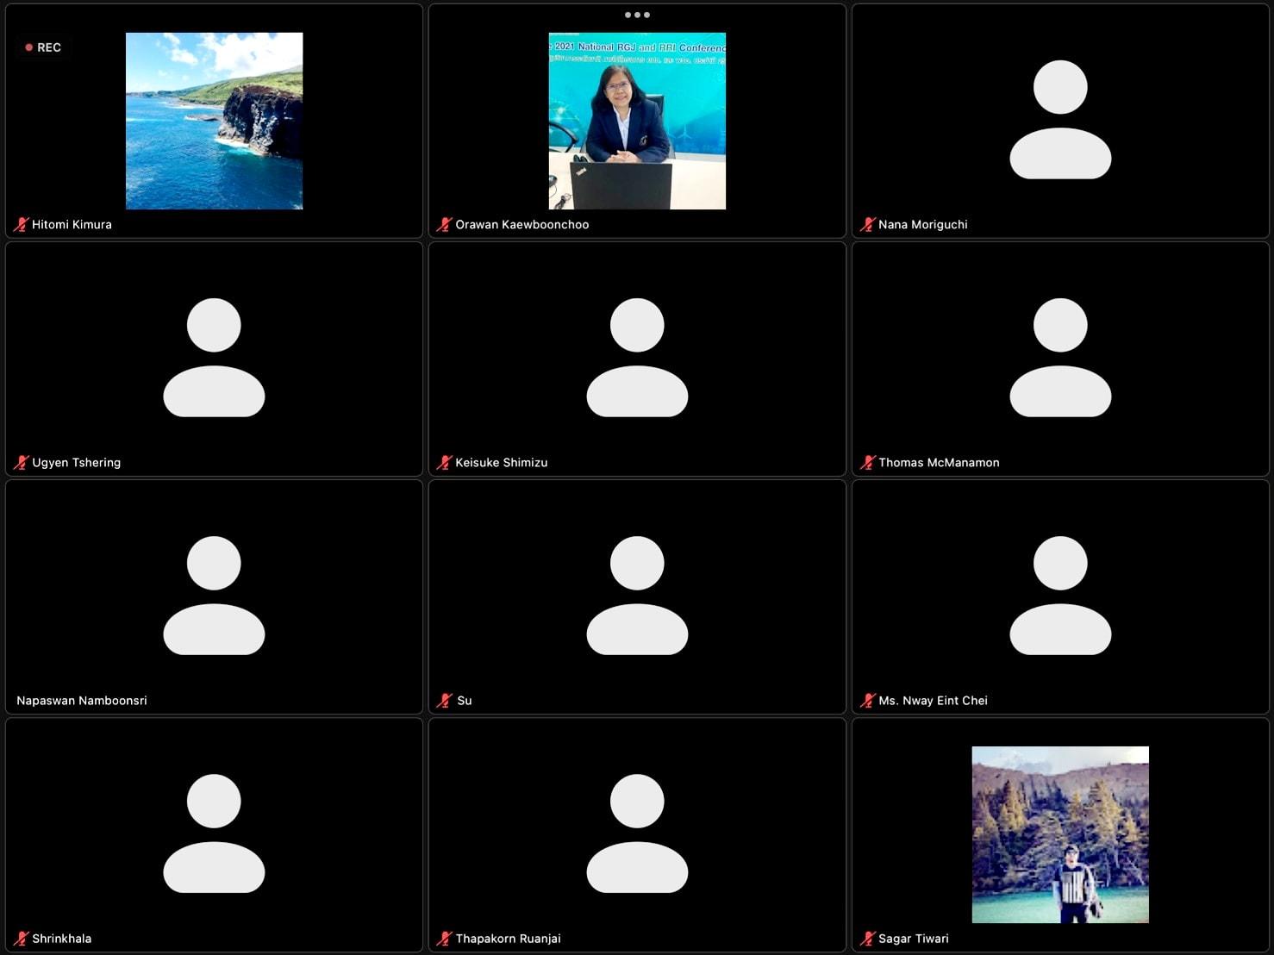Click Thapakorn Ruanjai's muted mic icon
The width and height of the screenshot is (1274, 955).
coord(445,938)
